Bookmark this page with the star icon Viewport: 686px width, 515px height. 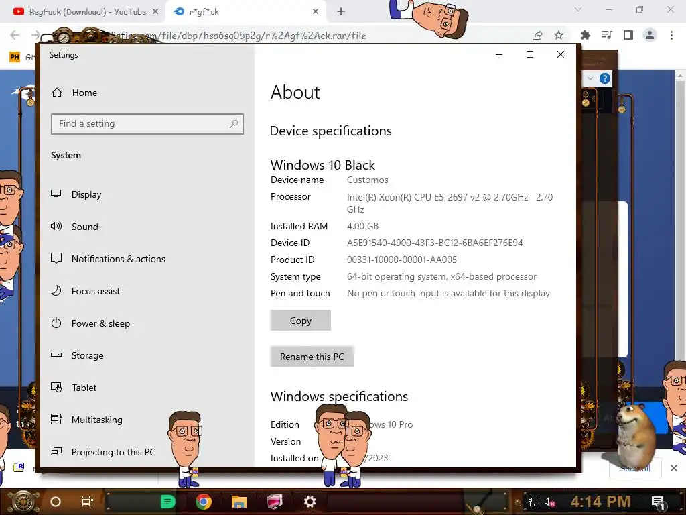[559, 36]
